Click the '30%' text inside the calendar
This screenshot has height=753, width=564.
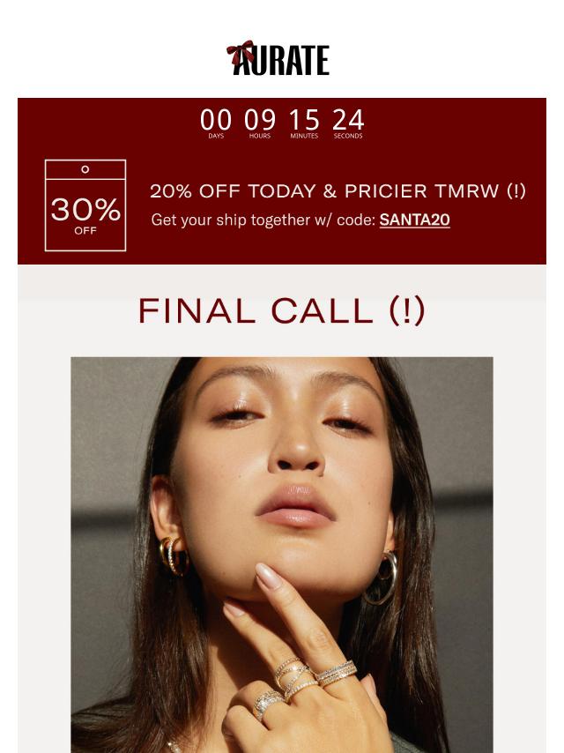85,209
